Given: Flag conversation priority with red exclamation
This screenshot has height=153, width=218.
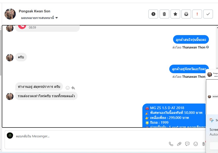Looking at the screenshot, I should [197, 14].
